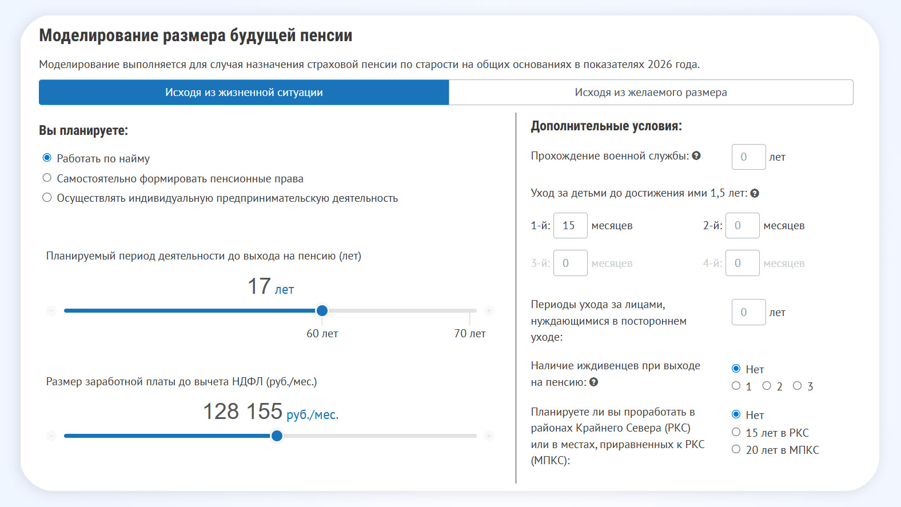Click minus icon on work period slider
The width and height of the screenshot is (901, 507).
click(x=51, y=310)
